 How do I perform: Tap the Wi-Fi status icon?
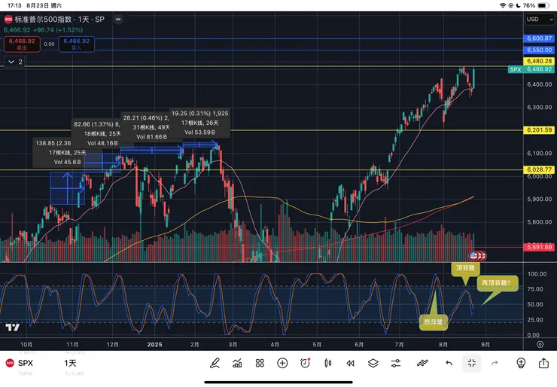click(502, 5)
